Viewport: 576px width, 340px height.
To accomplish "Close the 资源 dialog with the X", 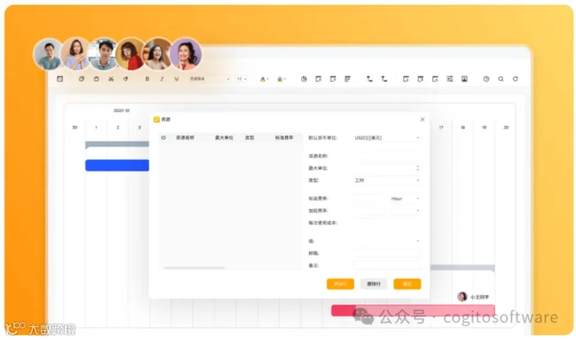I will pyautogui.click(x=422, y=119).
